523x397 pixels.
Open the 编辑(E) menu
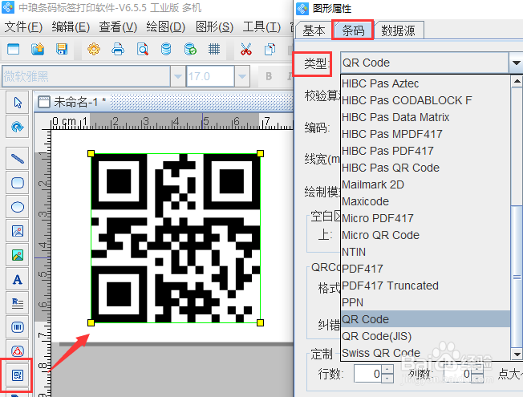click(x=71, y=27)
